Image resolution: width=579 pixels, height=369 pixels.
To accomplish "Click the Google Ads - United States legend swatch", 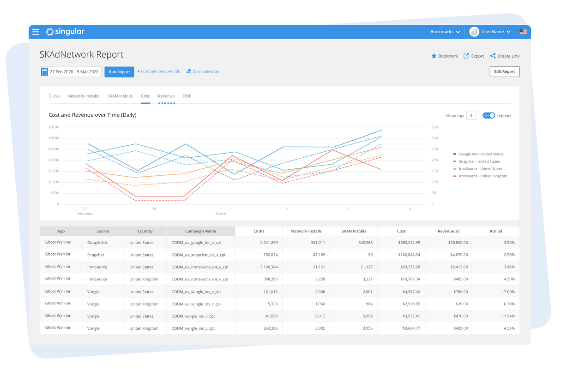I will coord(455,154).
